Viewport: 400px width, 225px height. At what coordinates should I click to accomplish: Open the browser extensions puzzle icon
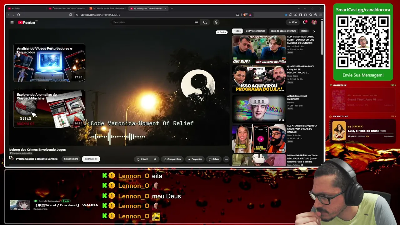click(x=291, y=15)
